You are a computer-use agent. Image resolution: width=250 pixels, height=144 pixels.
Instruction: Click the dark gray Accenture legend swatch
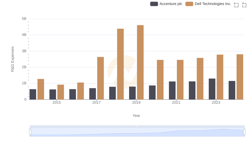pyautogui.click(x=154, y=4)
